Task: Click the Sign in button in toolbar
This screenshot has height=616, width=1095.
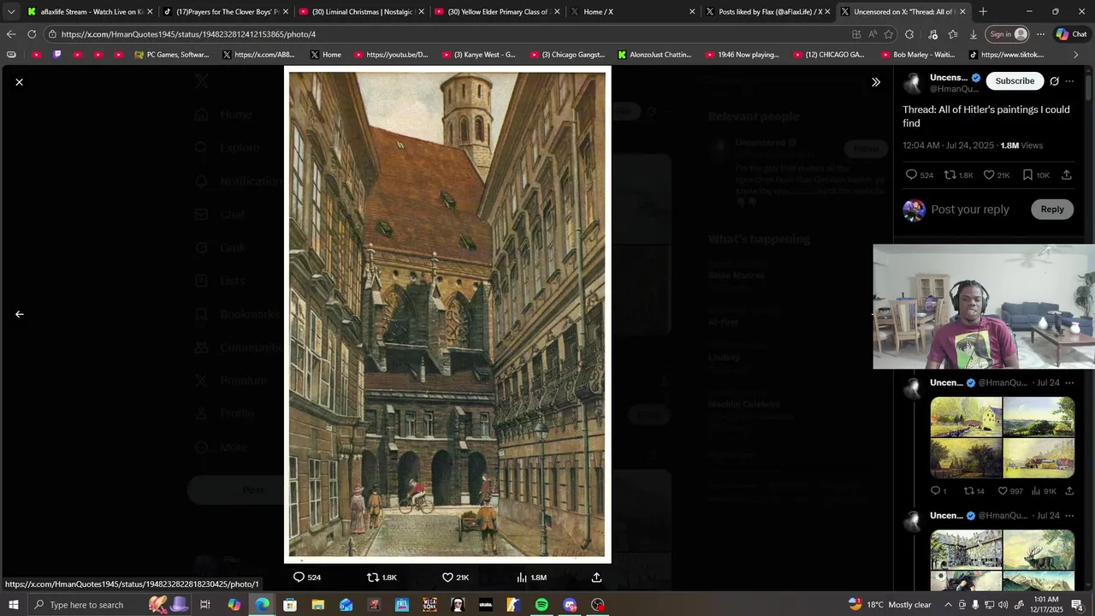Action: (x=1008, y=34)
